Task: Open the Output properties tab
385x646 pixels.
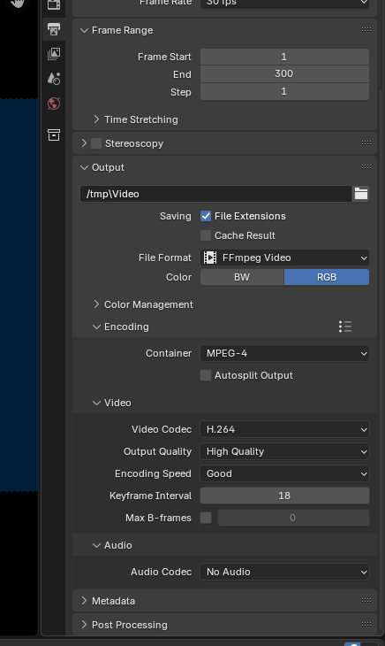Action: (54, 29)
